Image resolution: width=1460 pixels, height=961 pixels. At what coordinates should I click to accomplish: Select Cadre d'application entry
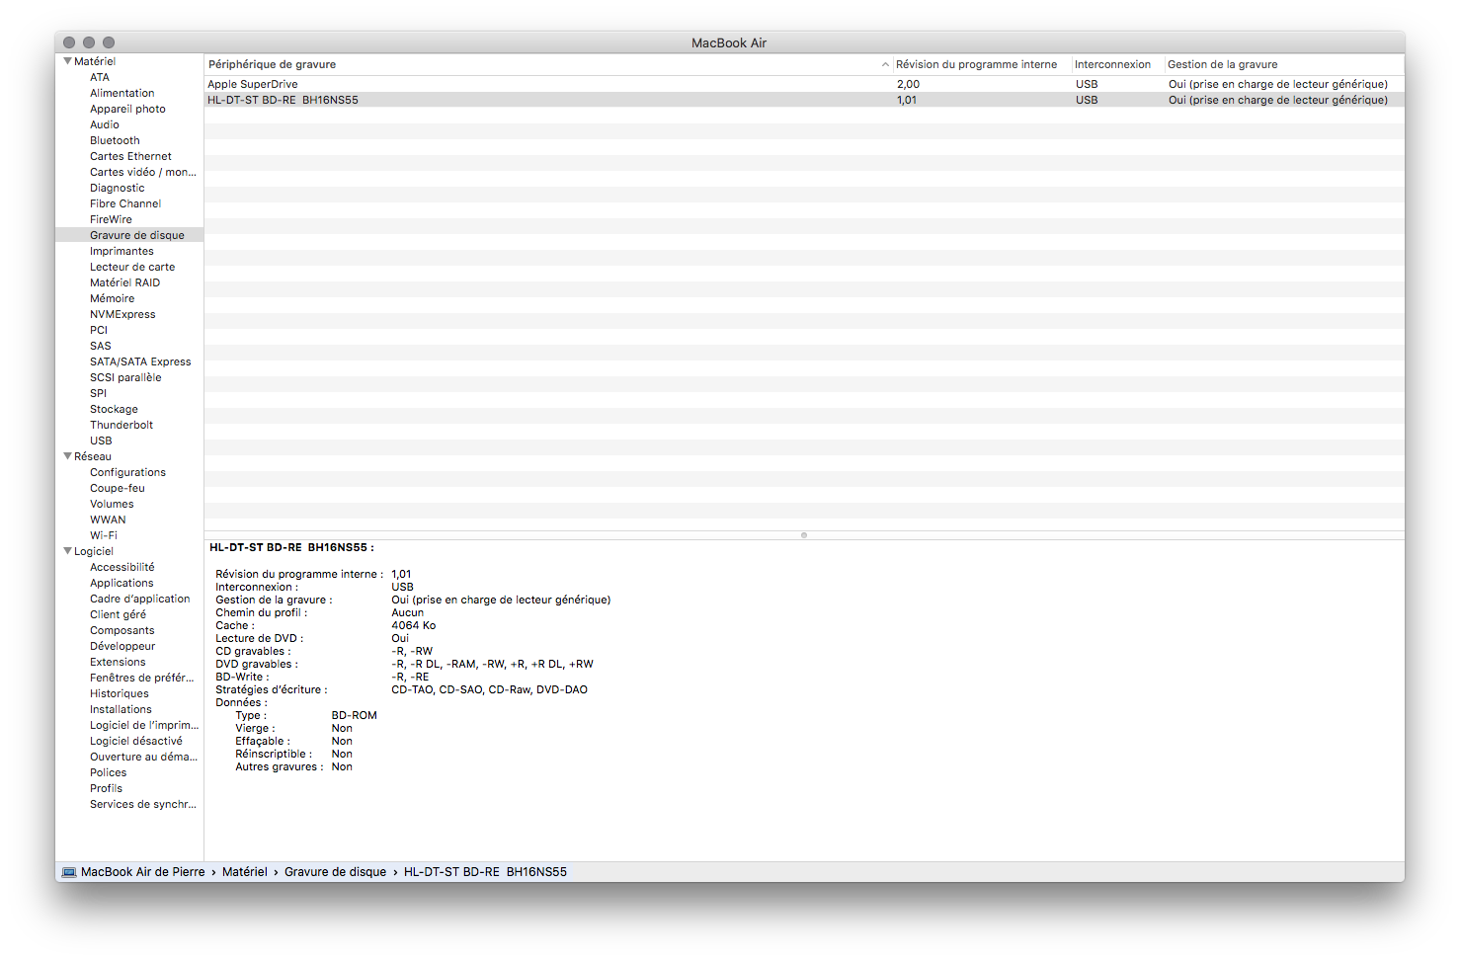pos(140,599)
